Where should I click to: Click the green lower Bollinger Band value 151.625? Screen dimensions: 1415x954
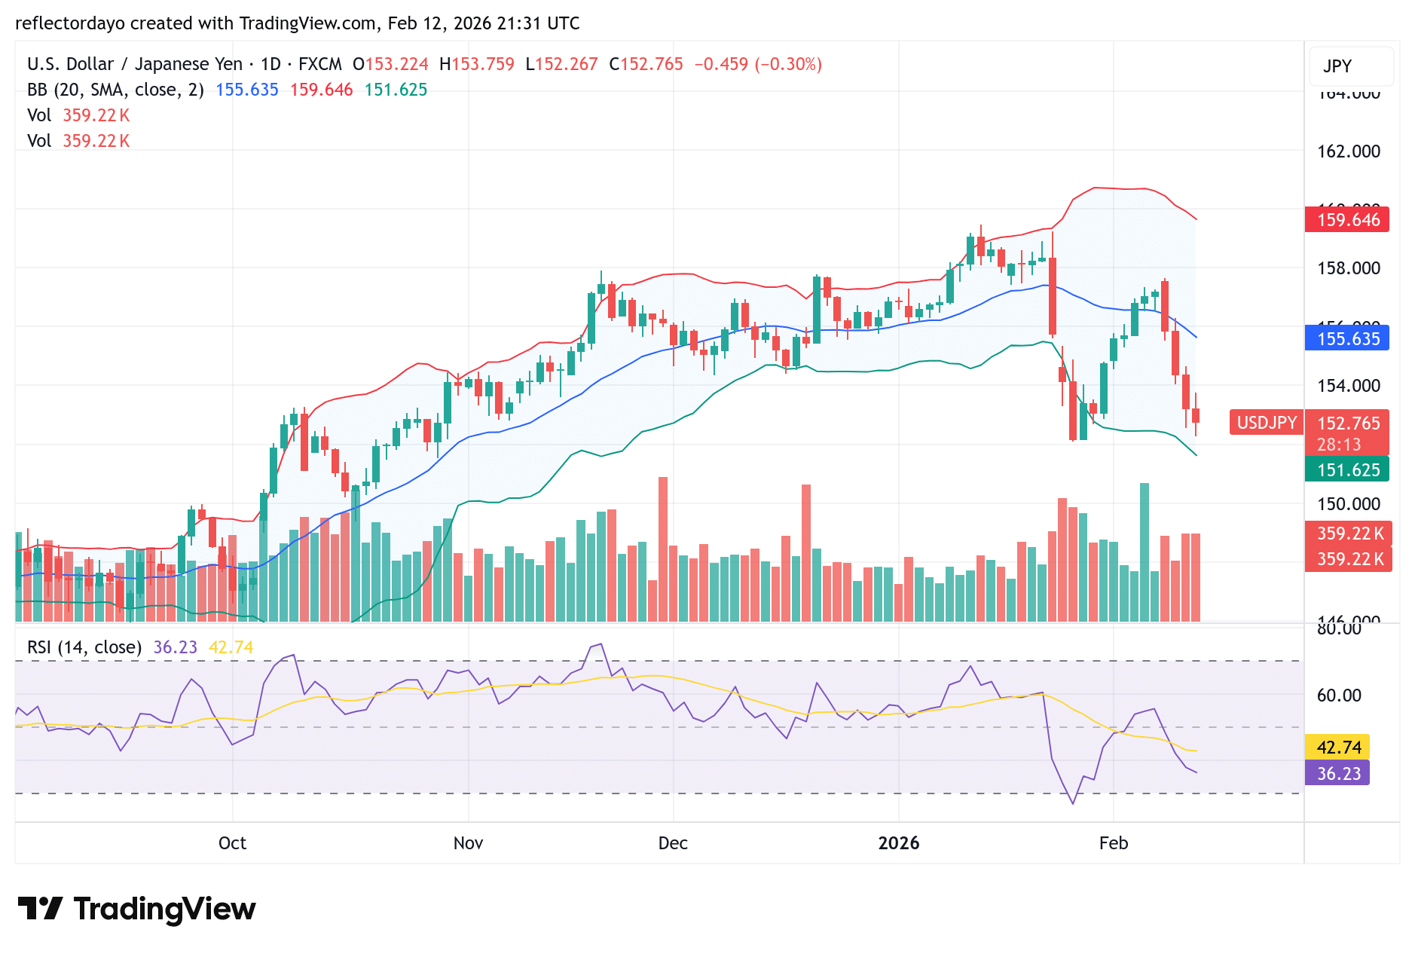click(1348, 469)
